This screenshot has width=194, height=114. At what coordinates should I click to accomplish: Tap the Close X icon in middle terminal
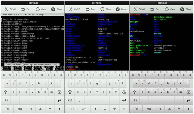[x=118, y=9]
